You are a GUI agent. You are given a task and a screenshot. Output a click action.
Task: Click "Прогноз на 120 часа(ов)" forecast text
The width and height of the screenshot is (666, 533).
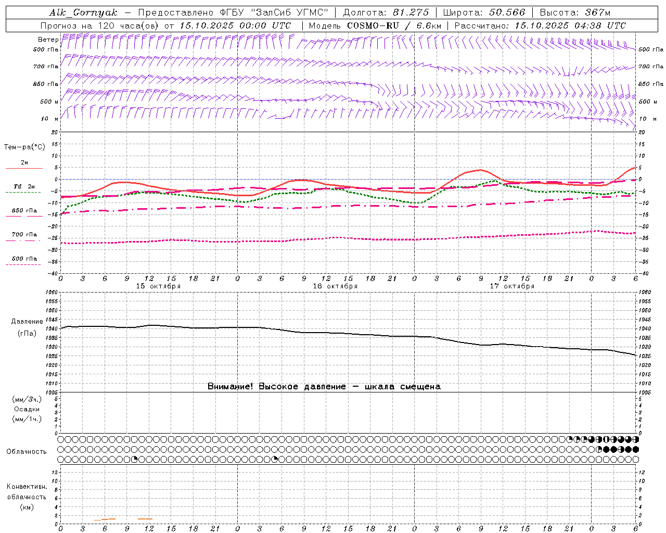point(100,26)
